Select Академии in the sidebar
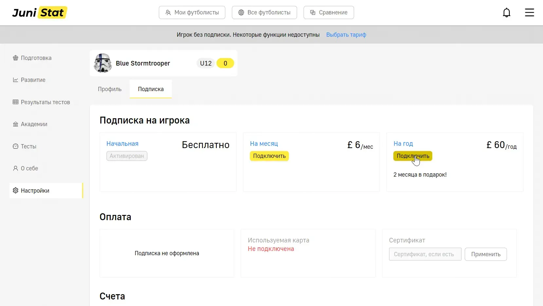The width and height of the screenshot is (543, 306). (34, 124)
